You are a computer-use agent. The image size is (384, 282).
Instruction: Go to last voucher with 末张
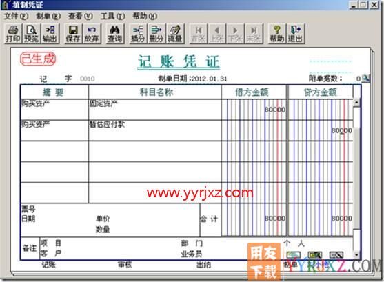click(254, 34)
